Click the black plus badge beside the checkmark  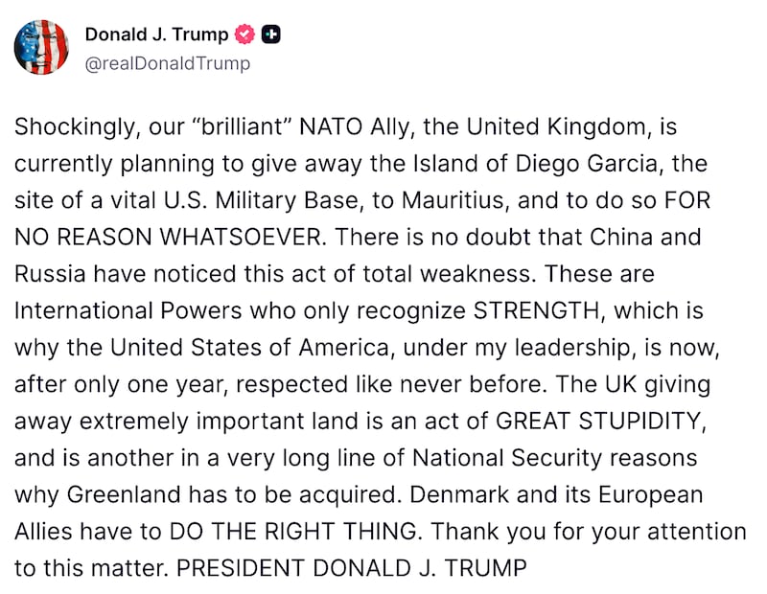pyautogui.click(x=271, y=34)
